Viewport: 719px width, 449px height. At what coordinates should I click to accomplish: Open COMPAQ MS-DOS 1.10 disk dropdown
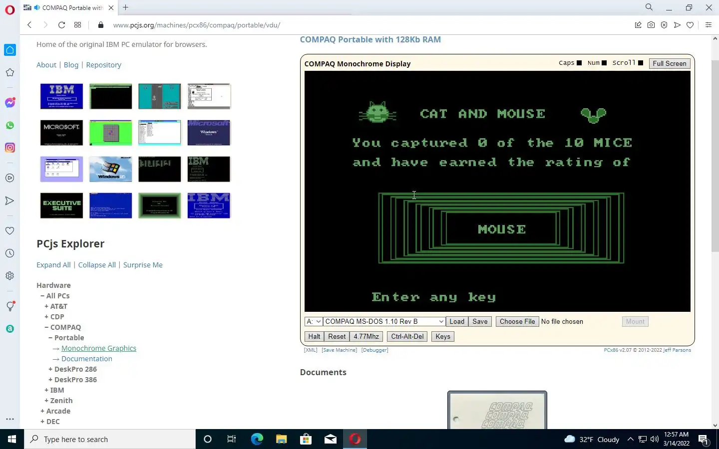384,322
